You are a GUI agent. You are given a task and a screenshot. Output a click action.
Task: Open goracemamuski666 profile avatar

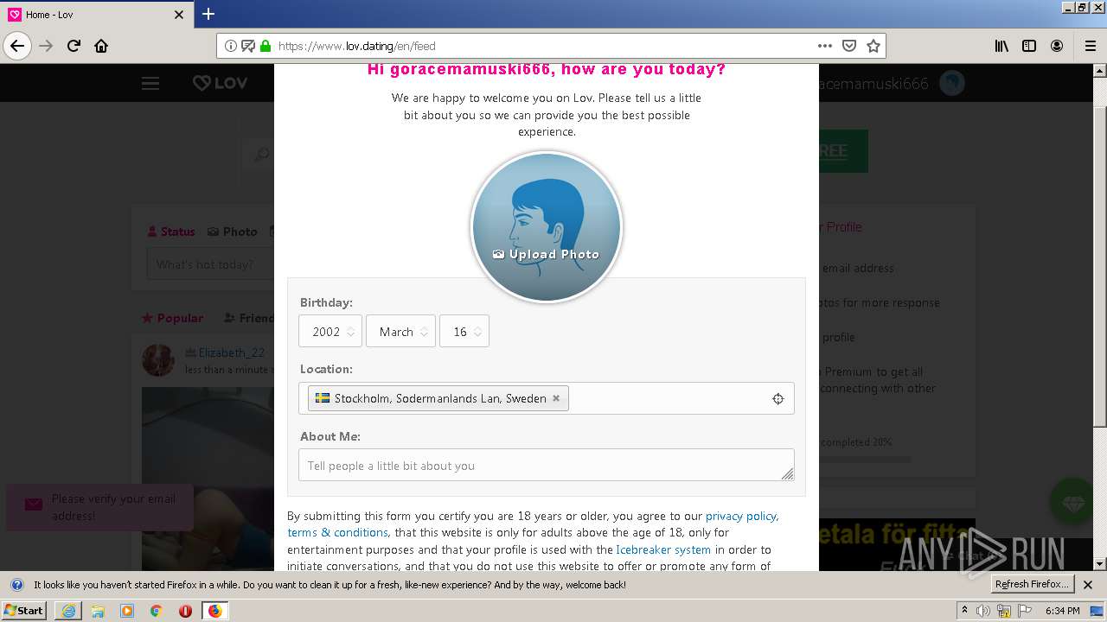tap(952, 83)
